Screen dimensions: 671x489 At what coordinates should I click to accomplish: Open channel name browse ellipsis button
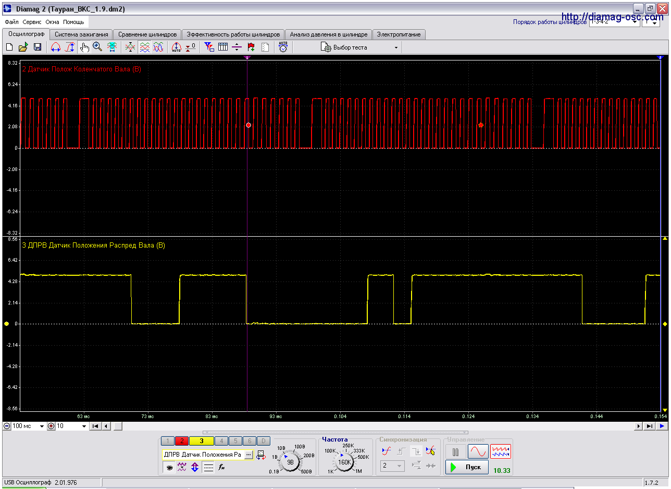point(248,455)
